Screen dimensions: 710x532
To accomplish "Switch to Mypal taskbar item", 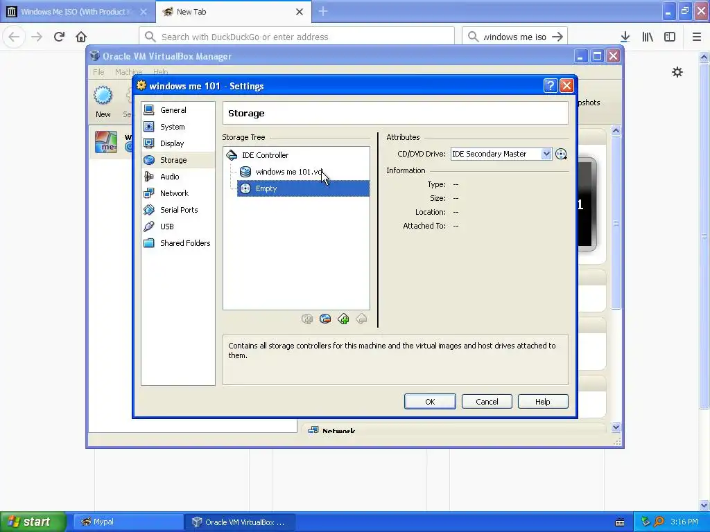I will coord(128,522).
